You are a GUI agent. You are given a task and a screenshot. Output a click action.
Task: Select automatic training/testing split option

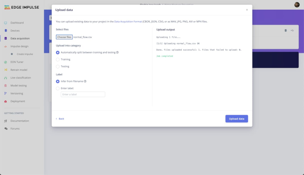click(58, 52)
